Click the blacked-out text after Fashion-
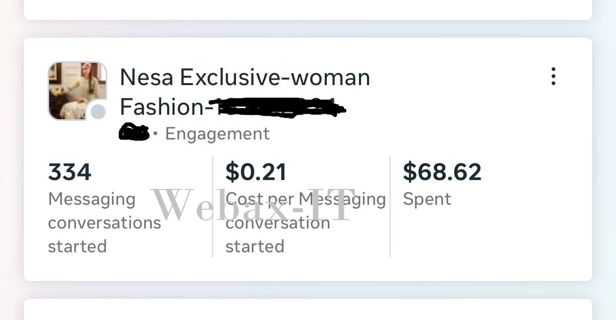This screenshot has height=320, width=616. pos(278,107)
